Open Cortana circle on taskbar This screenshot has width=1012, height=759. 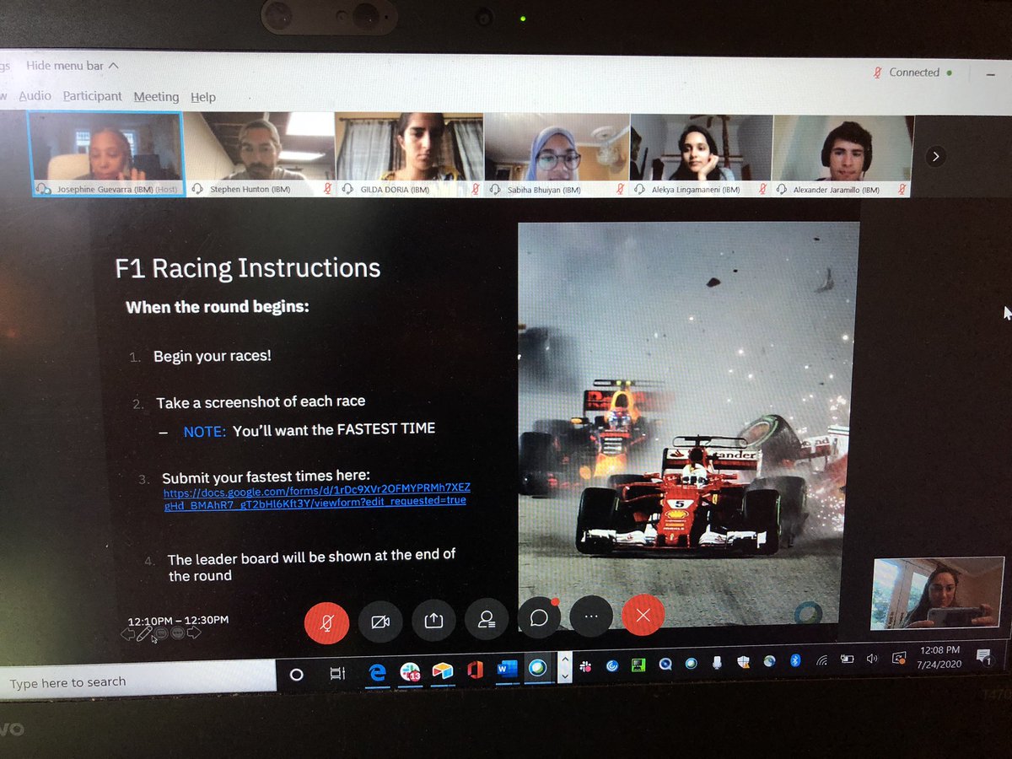(x=296, y=675)
